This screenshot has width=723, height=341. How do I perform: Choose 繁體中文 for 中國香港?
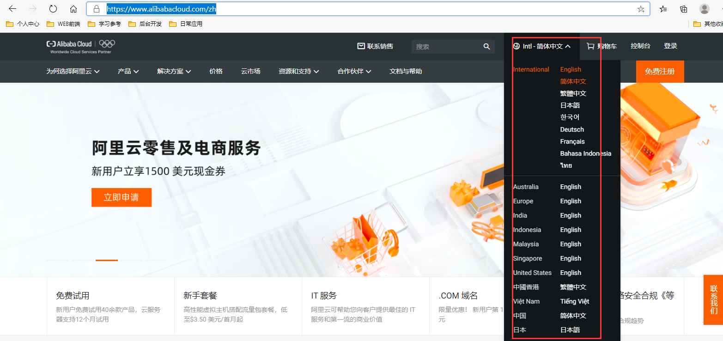point(573,287)
